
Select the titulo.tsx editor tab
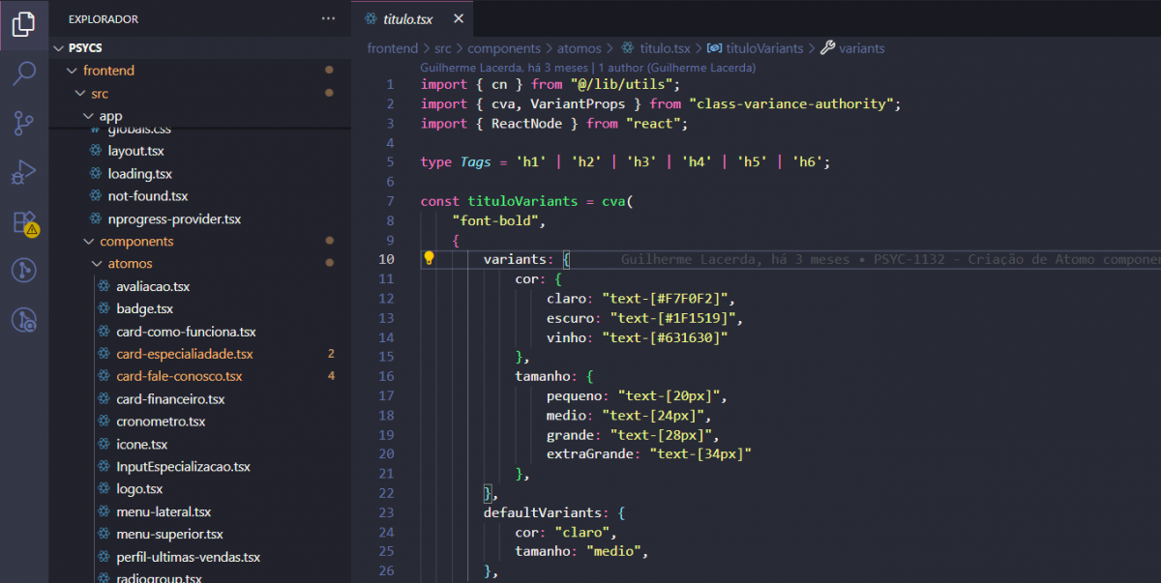click(x=408, y=19)
